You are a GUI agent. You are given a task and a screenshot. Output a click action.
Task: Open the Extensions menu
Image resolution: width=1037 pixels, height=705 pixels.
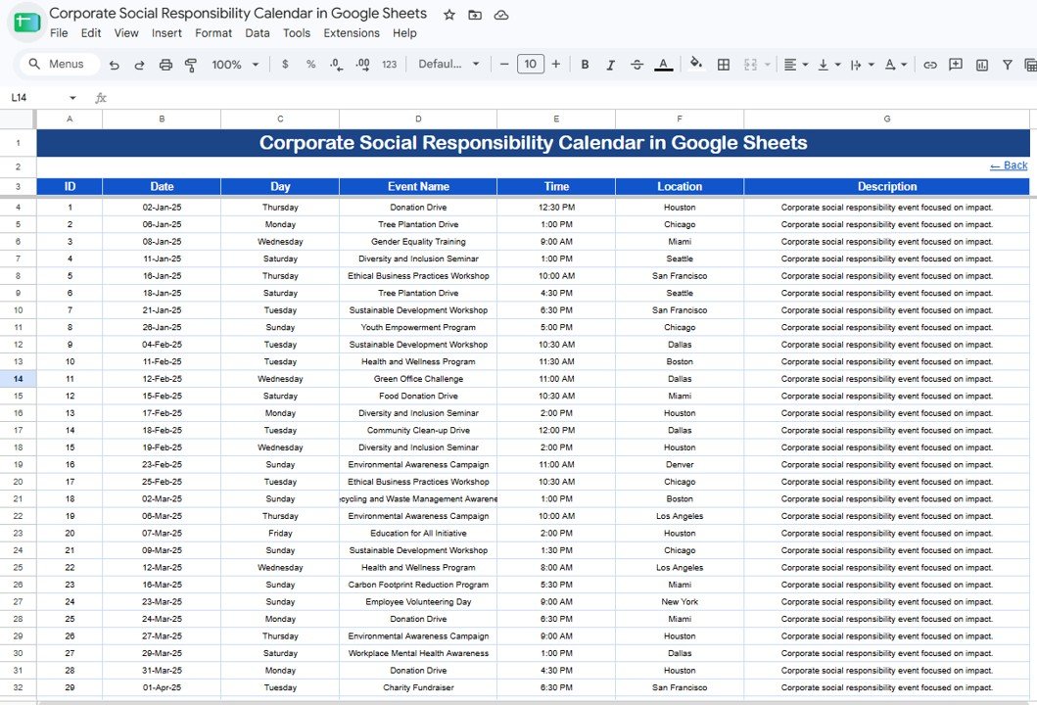(352, 33)
